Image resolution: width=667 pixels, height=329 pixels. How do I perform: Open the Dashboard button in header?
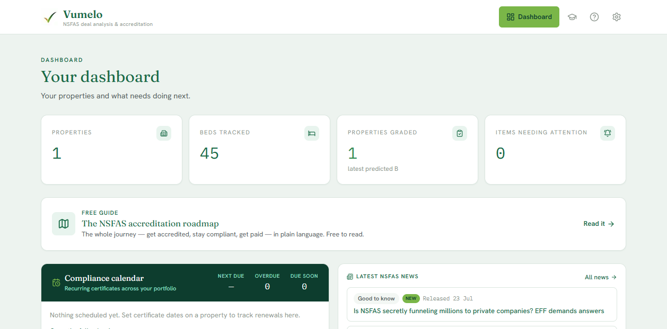click(529, 17)
